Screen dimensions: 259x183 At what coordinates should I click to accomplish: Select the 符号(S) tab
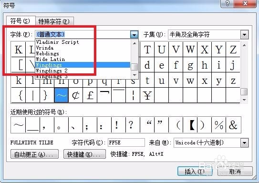point(21,21)
